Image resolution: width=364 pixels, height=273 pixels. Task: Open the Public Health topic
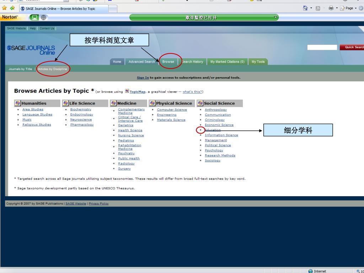click(x=129, y=158)
